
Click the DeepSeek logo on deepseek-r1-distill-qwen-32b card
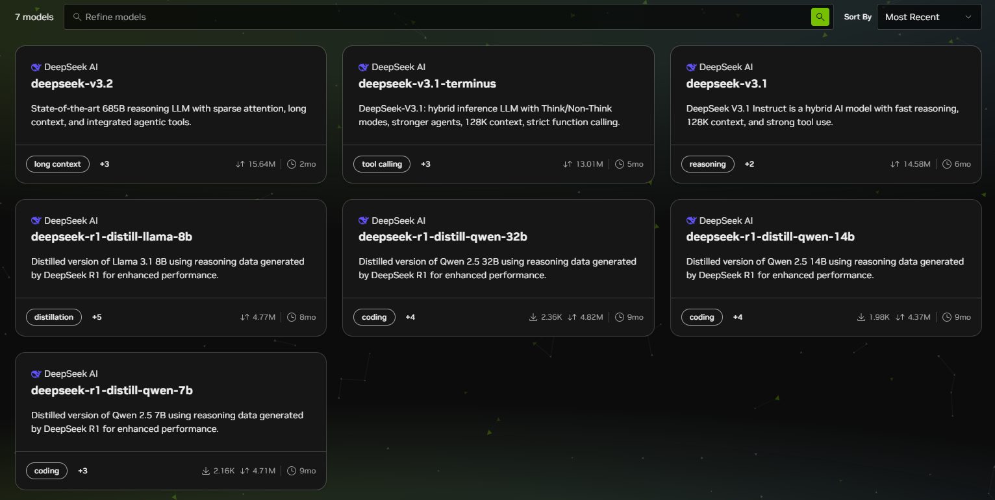tap(364, 220)
